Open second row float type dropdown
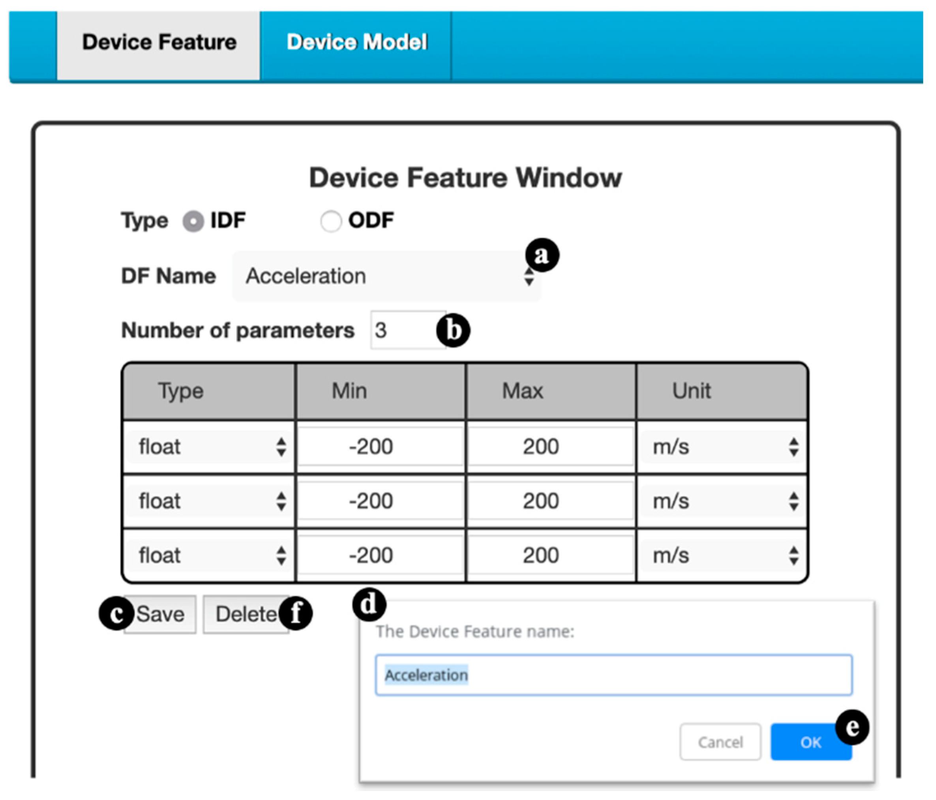936x800 pixels. [x=209, y=501]
